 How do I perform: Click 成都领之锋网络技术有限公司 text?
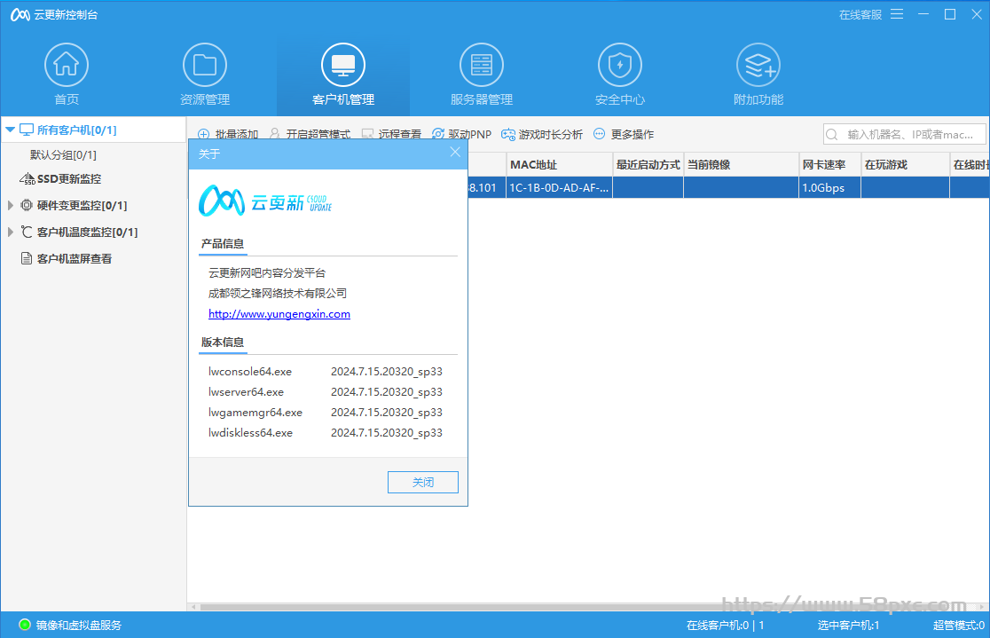click(278, 293)
